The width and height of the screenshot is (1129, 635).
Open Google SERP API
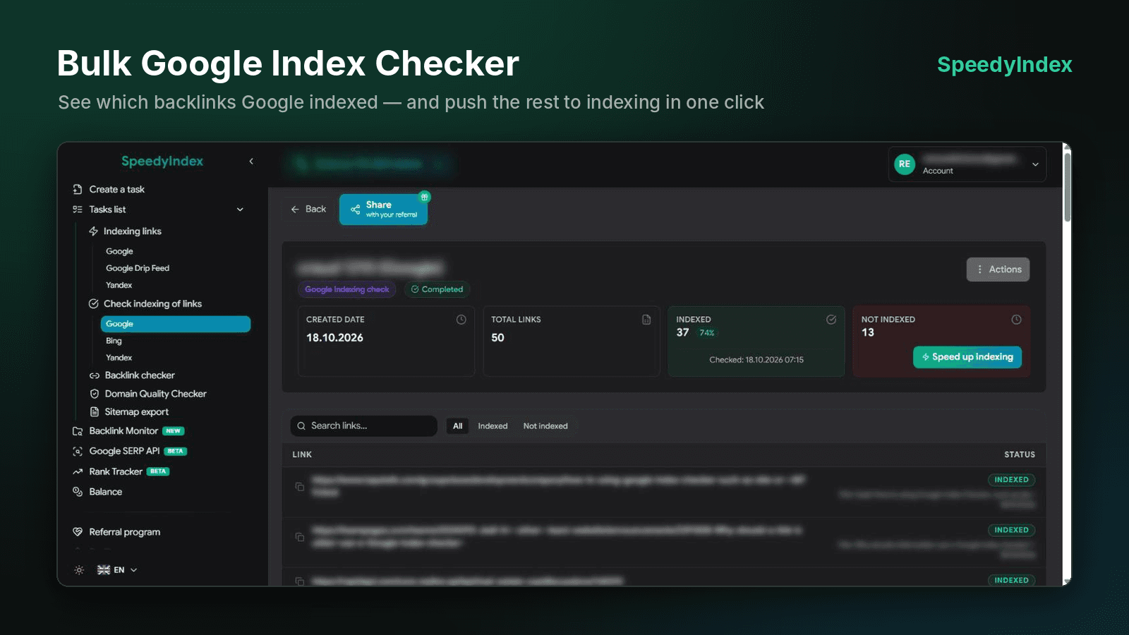(130, 451)
